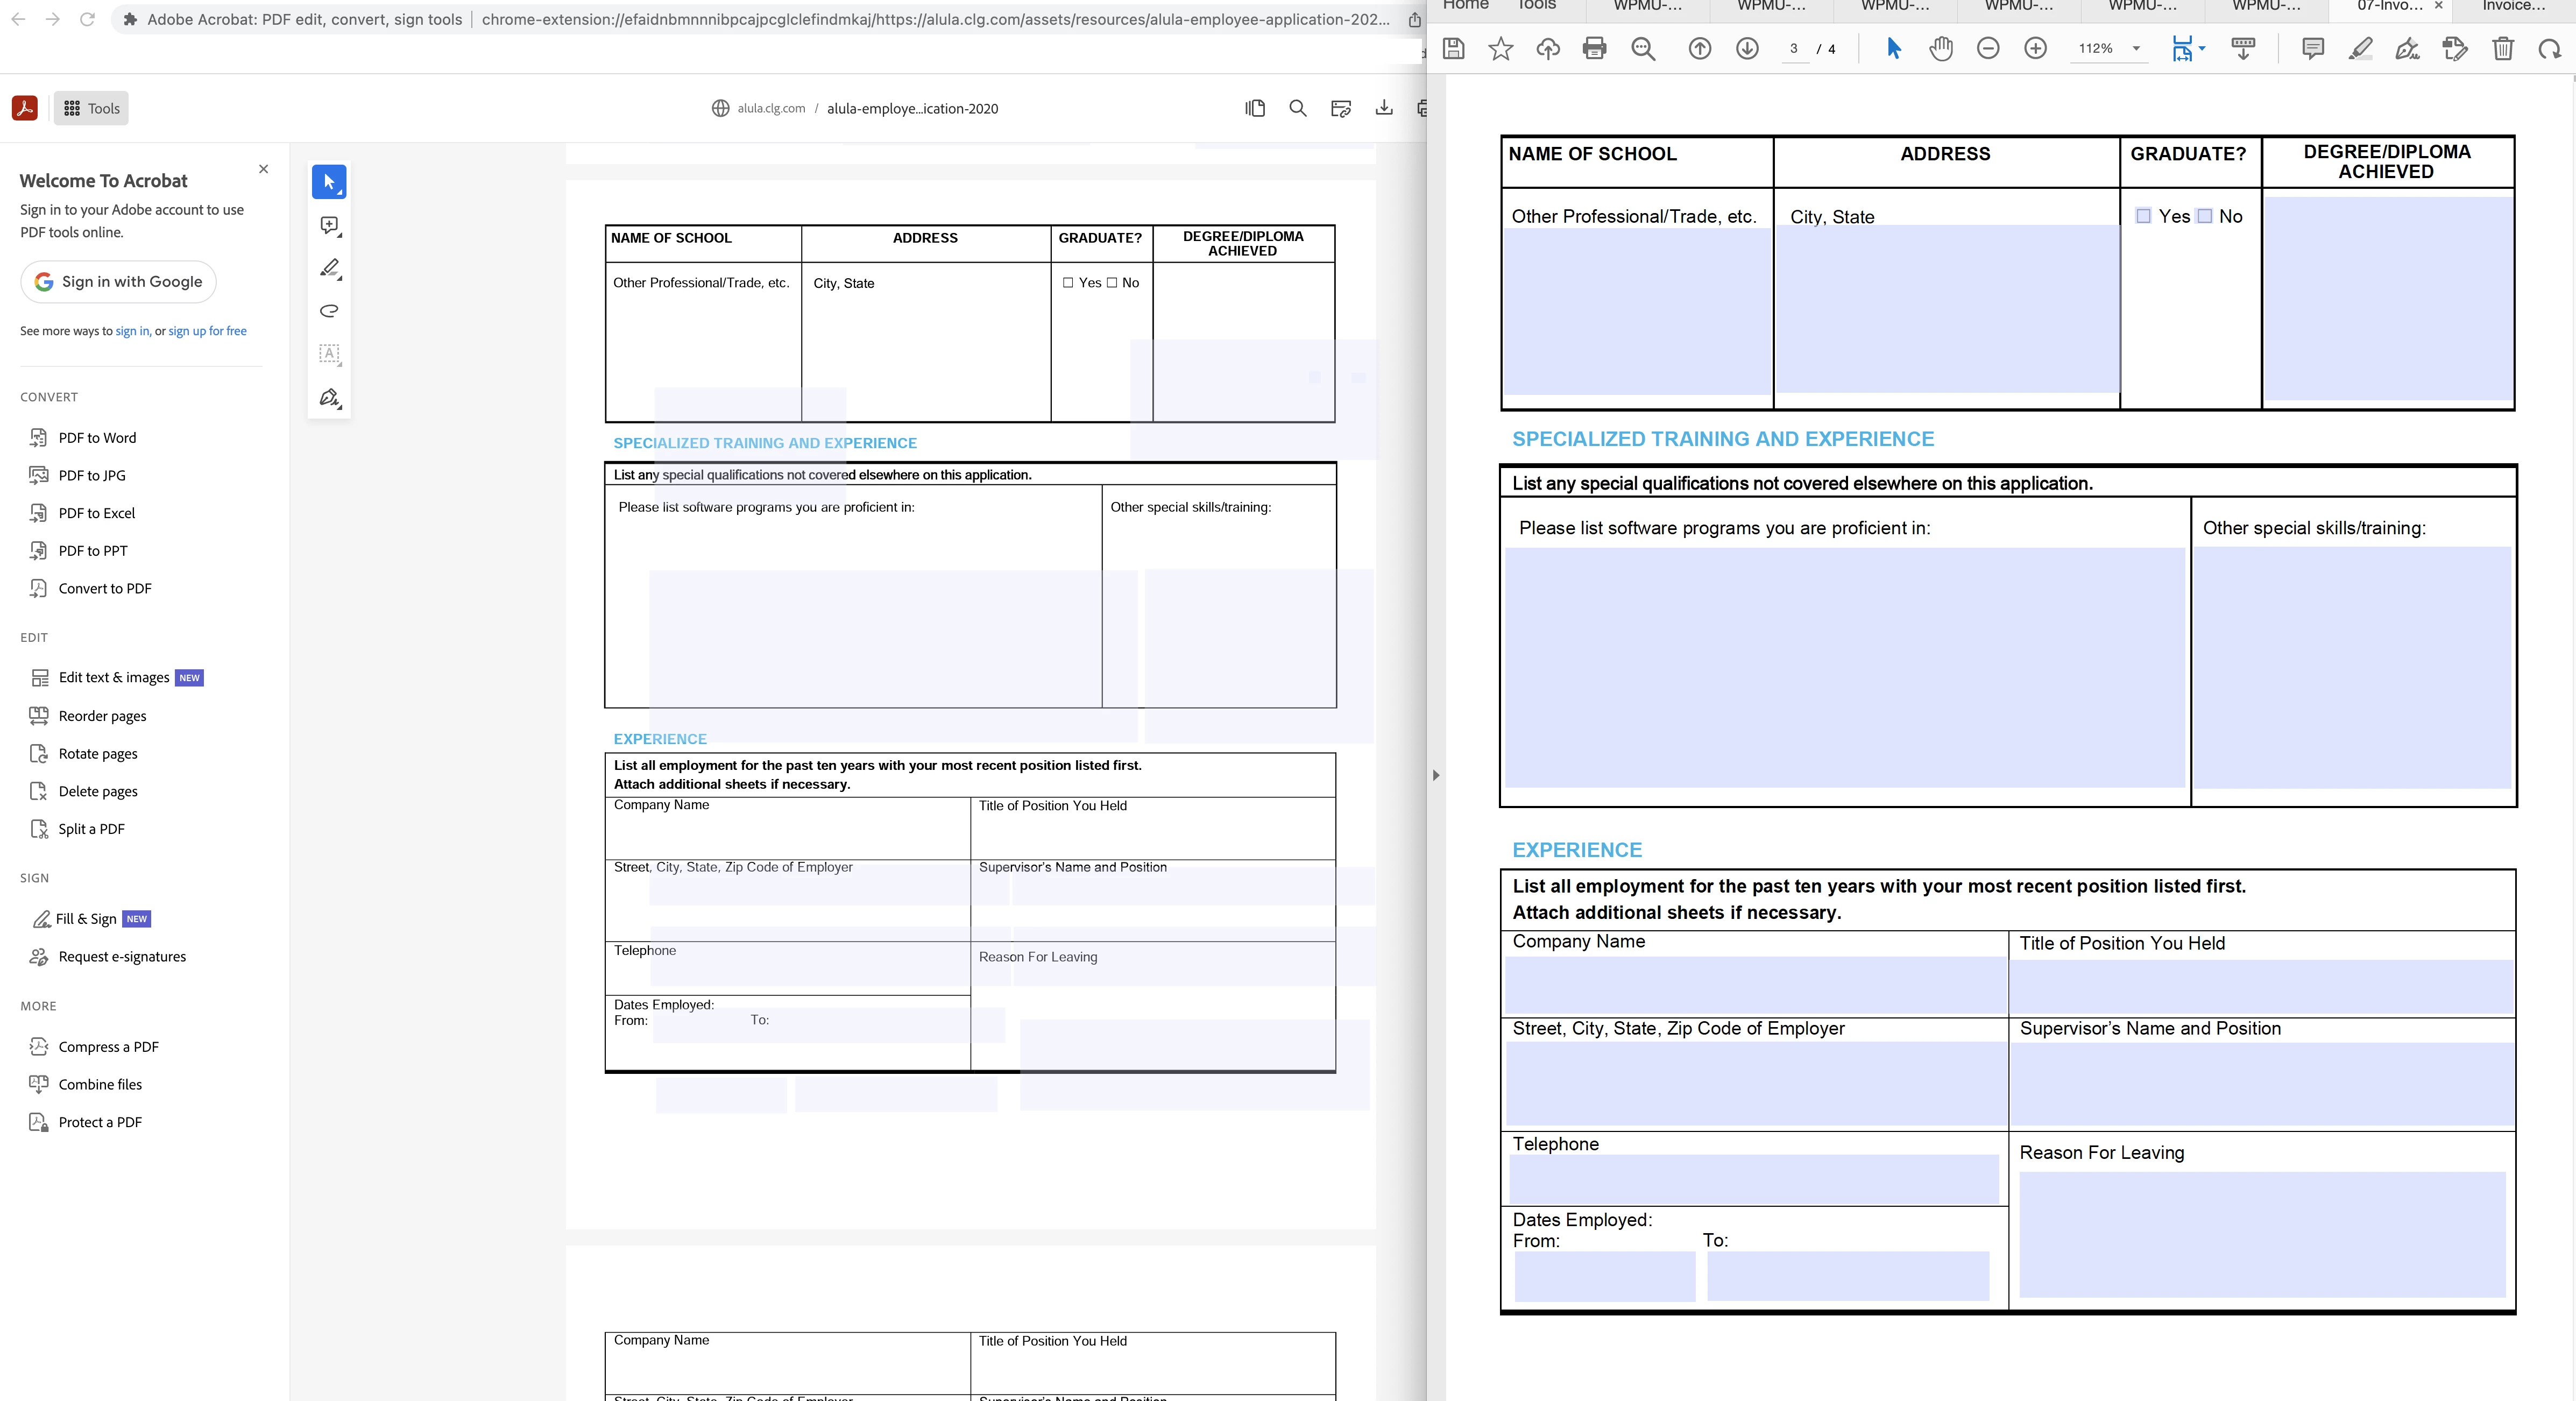The width and height of the screenshot is (2576, 1401).
Task: Open PDF to Word conversion
Action: [97, 438]
